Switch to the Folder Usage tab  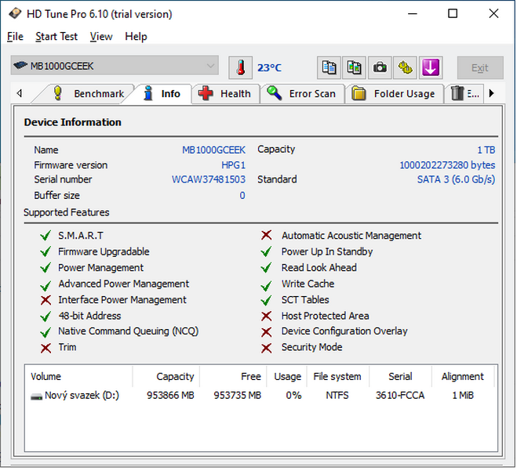[x=394, y=94]
